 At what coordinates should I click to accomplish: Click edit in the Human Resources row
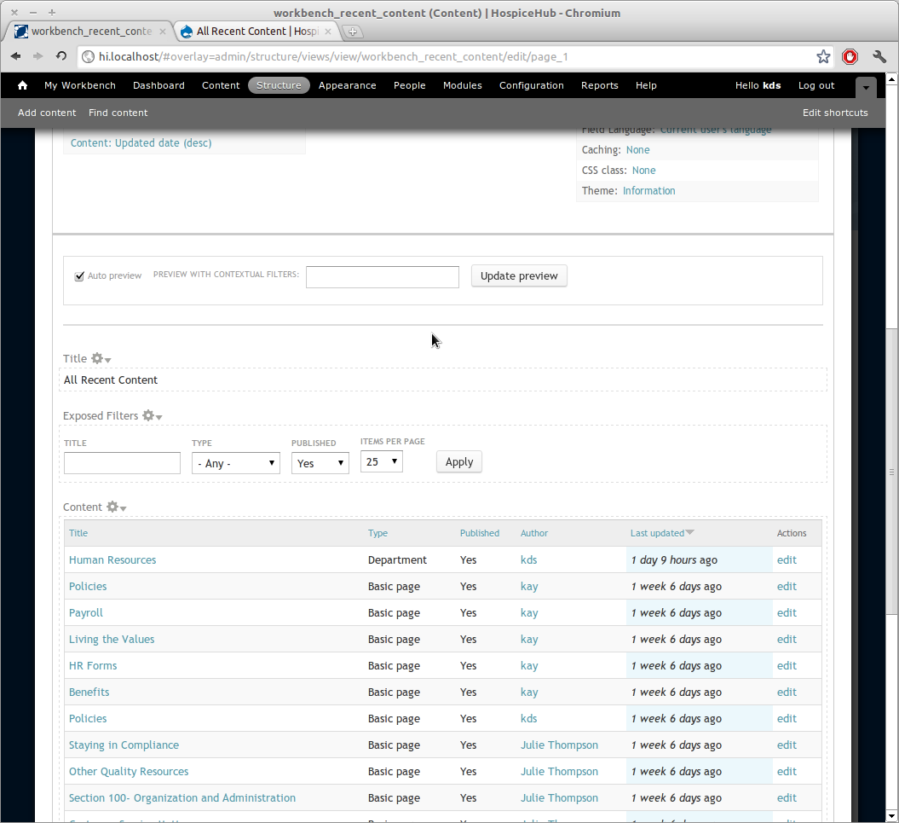tap(787, 560)
